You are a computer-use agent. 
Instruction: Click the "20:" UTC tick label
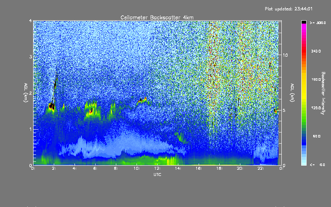click(240, 168)
